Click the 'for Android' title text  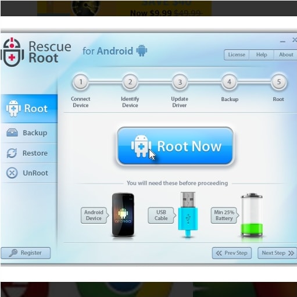108,51
